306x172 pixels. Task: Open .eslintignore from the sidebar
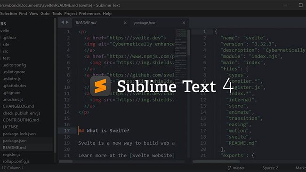(x=14, y=72)
